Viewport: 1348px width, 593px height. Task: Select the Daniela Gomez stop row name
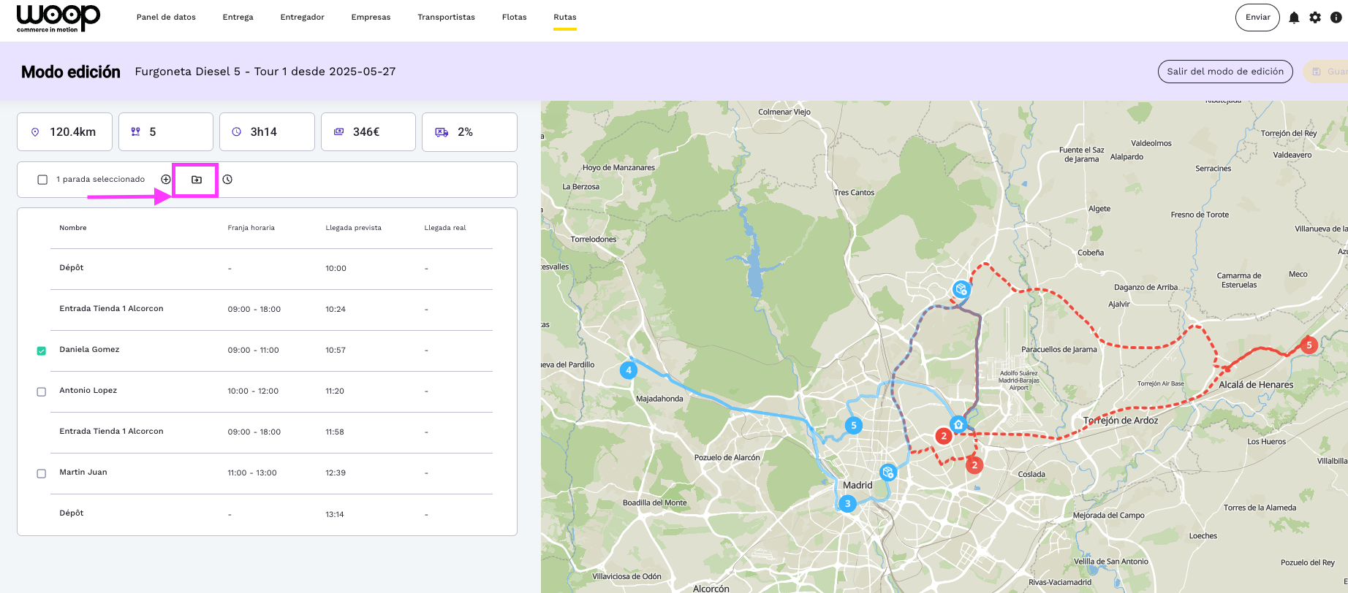coord(89,350)
